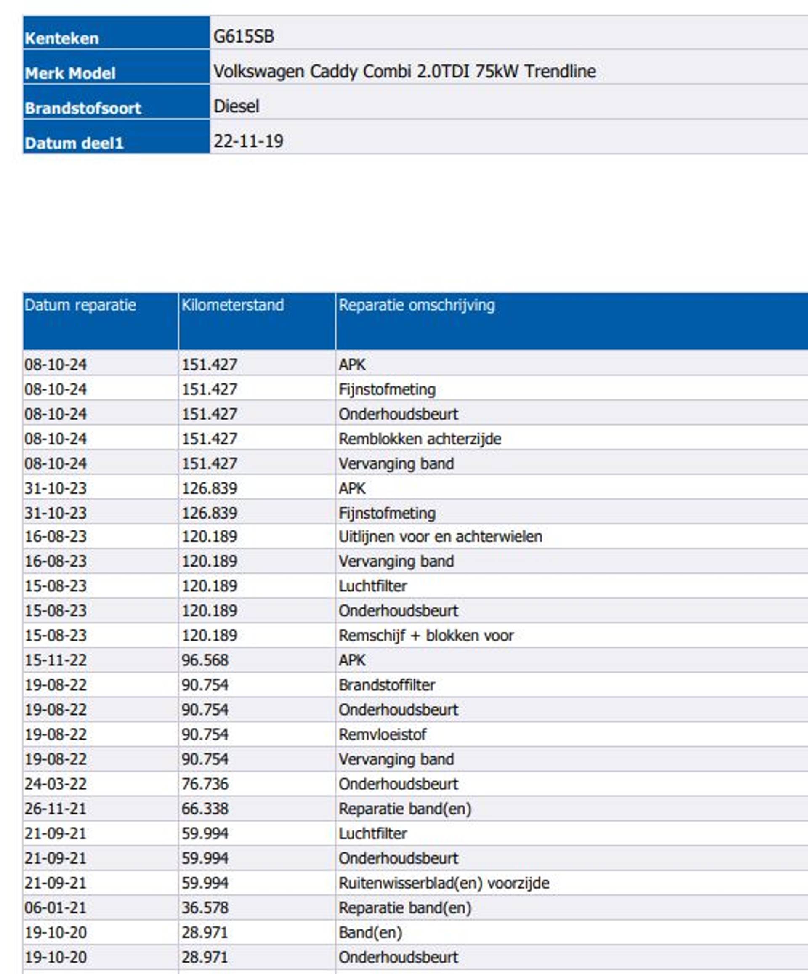Click the 96.568 kilometerstand cell

pyautogui.click(x=205, y=660)
